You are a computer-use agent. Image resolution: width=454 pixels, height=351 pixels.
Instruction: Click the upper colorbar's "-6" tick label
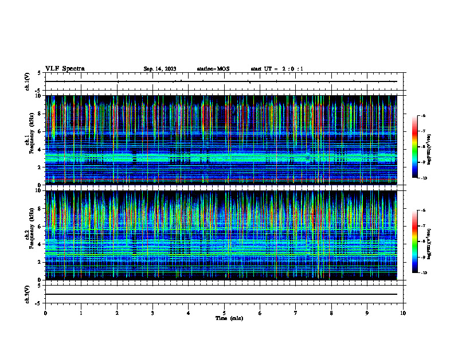pos(423,115)
